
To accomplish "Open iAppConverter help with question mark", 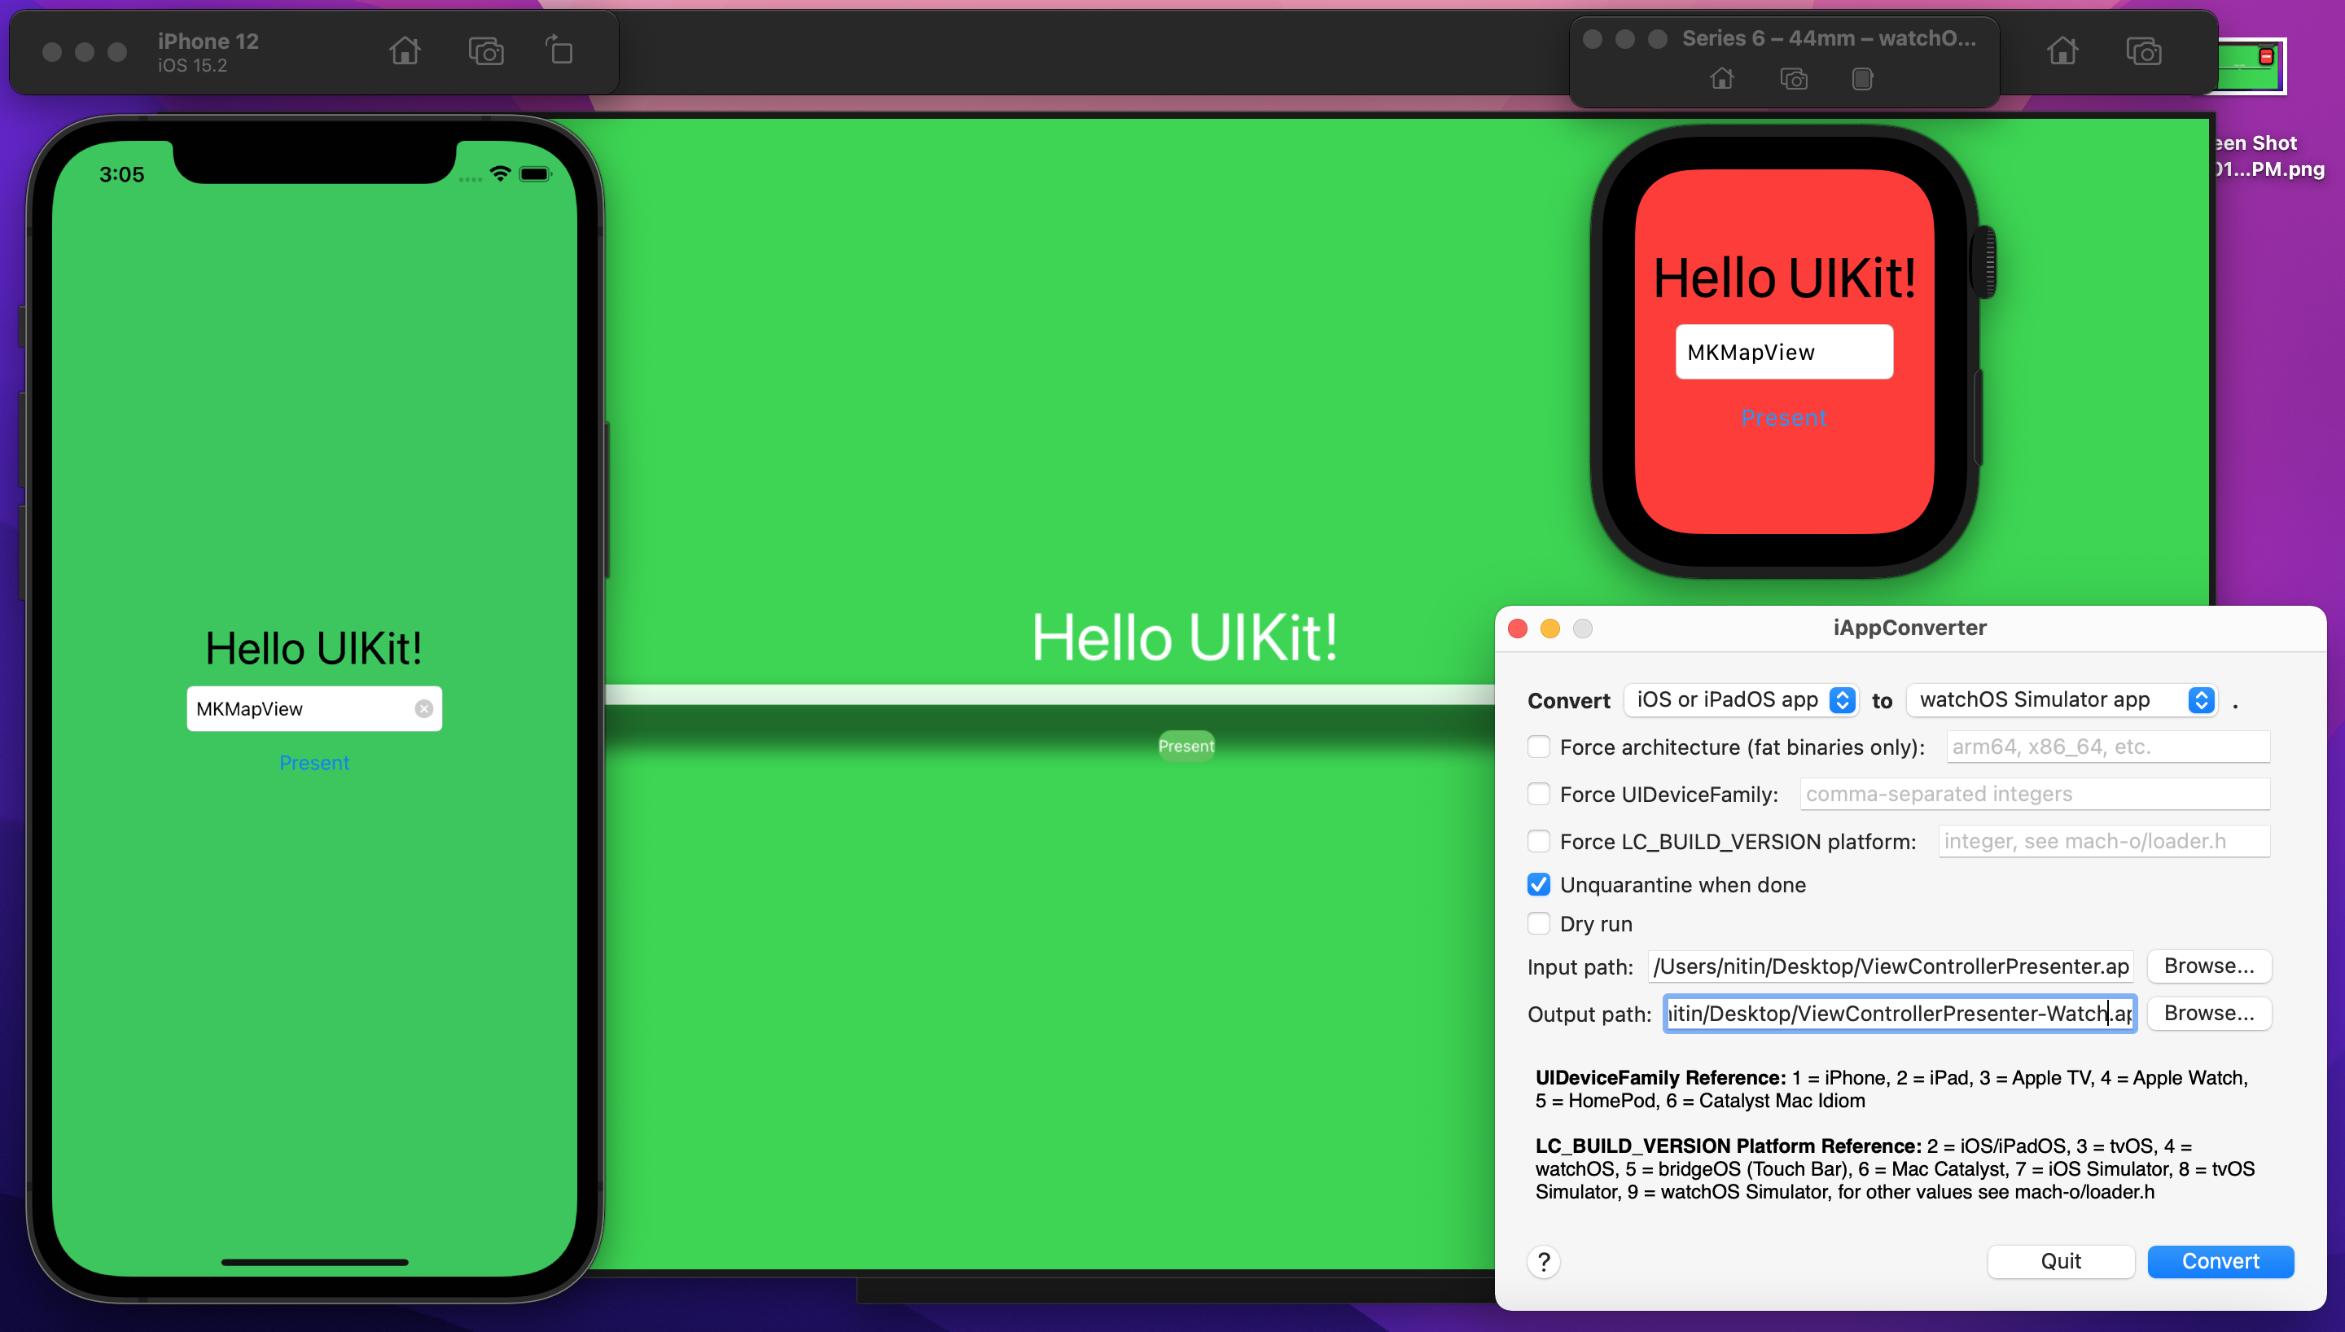I will click(1544, 1261).
